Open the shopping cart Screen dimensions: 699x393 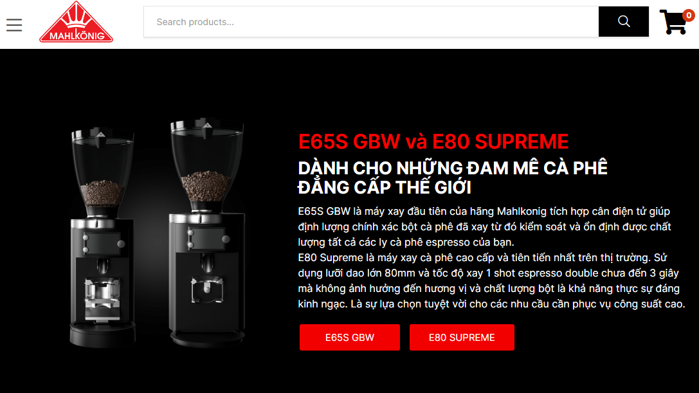(673, 22)
